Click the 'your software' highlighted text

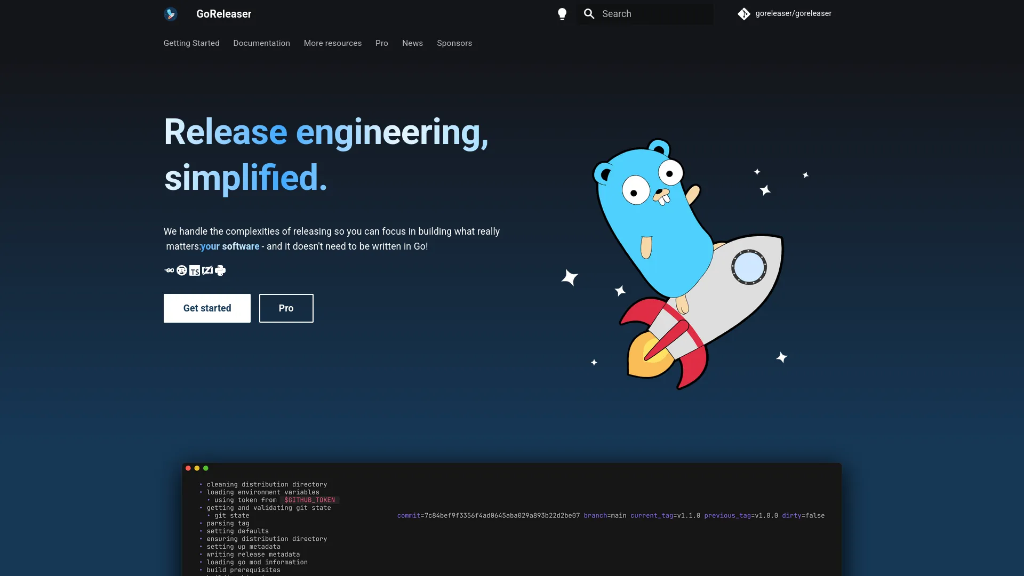pyautogui.click(x=230, y=246)
